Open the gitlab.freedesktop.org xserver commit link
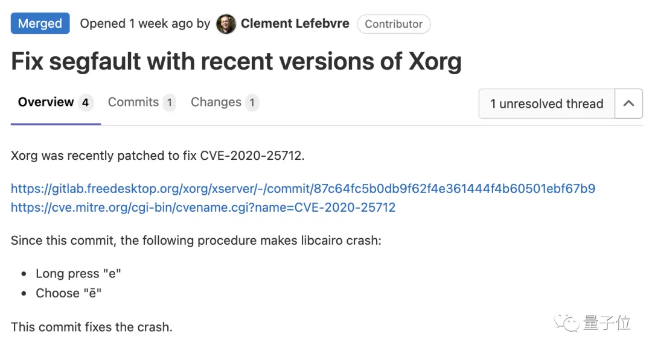 pyautogui.click(x=303, y=189)
